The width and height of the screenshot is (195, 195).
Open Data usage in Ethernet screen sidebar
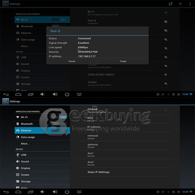[42, 137]
